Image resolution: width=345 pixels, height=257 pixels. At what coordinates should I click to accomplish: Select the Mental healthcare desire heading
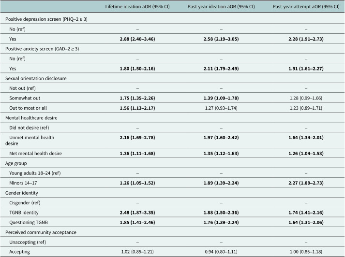coord(31,118)
